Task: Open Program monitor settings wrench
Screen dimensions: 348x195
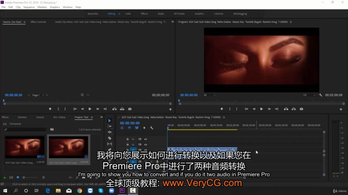Action: coord(320,95)
